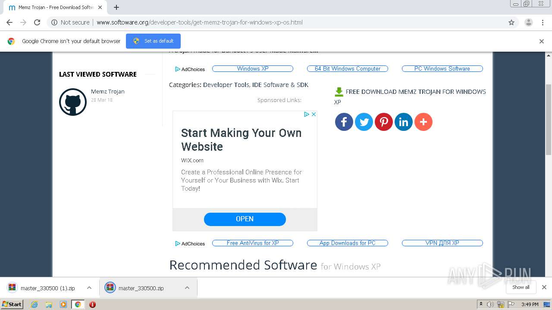Screen dimensions: 552x310
Task: Click the ad info triangle icon
Action: pyautogui.click(x=307, y=114)
